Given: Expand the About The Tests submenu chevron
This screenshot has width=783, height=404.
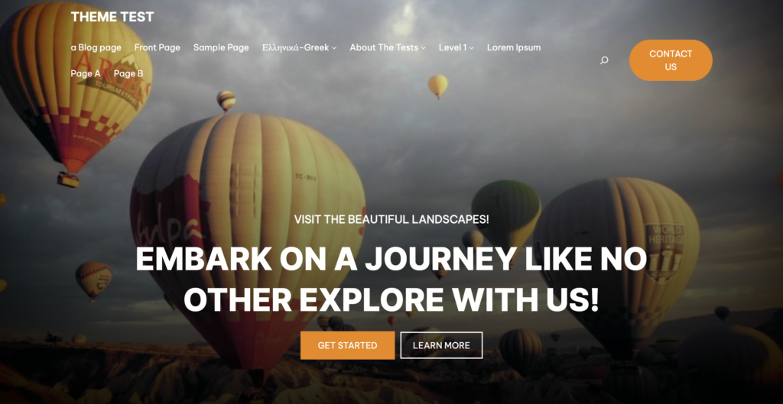Looking at the screenshot, I should tap(423, 48).
